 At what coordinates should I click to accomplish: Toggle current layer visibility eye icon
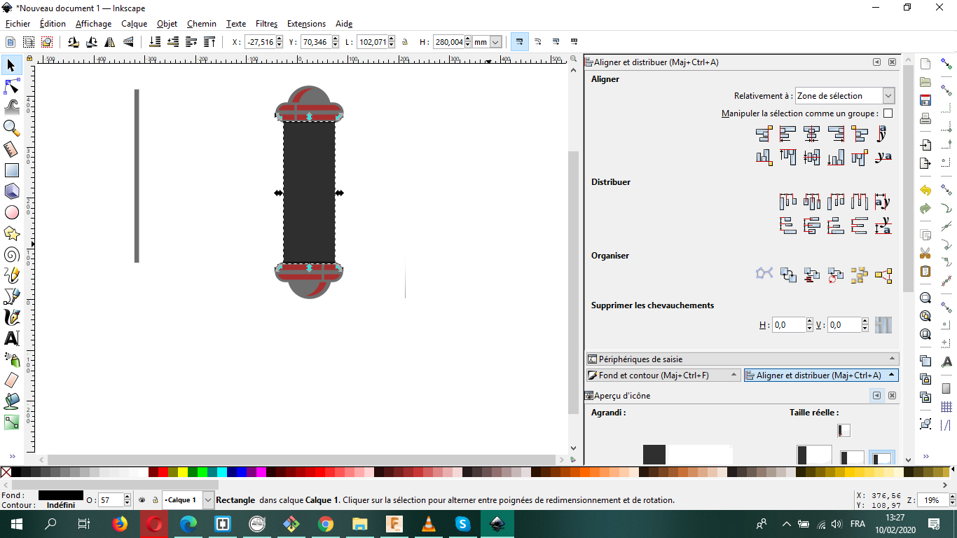pyautogui.click(x=141, y=500)
